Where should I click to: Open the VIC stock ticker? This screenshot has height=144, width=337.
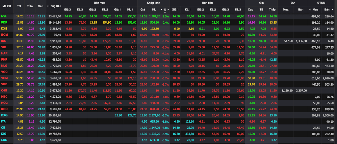click(x=3, y=47)
